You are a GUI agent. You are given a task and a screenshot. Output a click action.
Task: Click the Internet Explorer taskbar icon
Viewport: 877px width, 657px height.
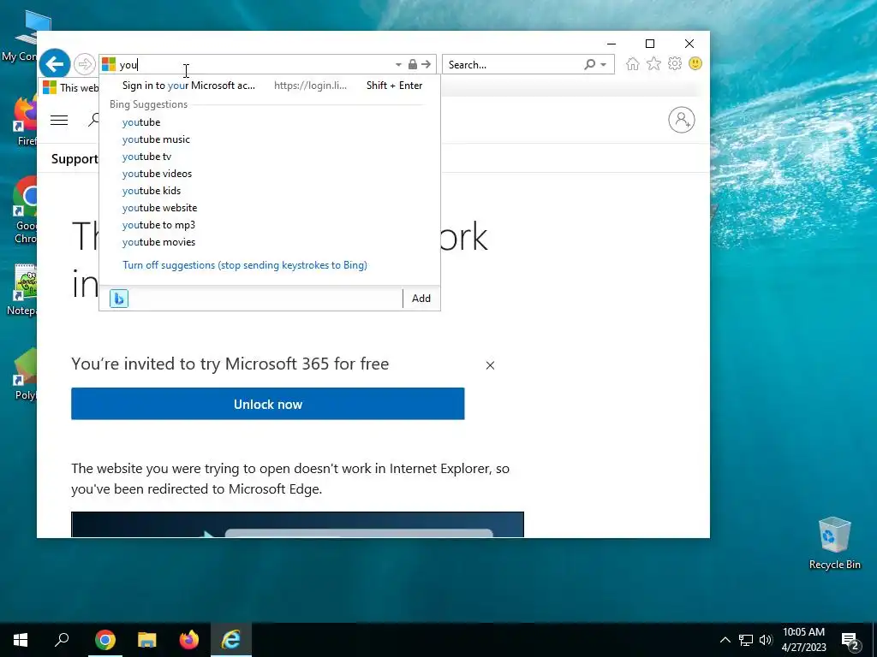pyautogui.click(x=231, y=640)
